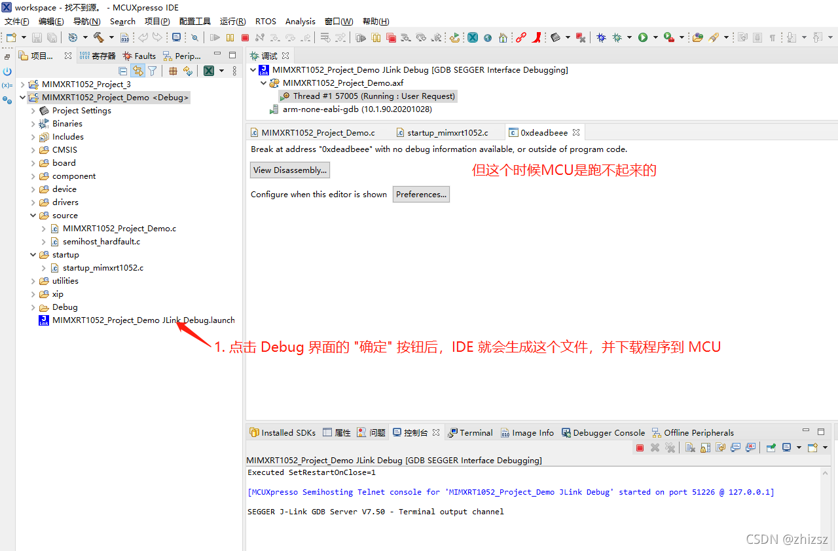Expand the Binaries node
This screenshot has width=838, height=551.
pos(33,124)
